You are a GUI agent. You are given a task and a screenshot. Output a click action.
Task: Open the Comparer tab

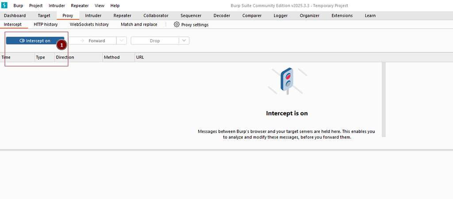(x=252, y=15)
